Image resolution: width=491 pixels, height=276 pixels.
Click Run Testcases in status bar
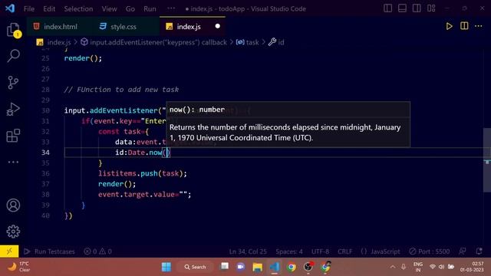pos(49,251)
